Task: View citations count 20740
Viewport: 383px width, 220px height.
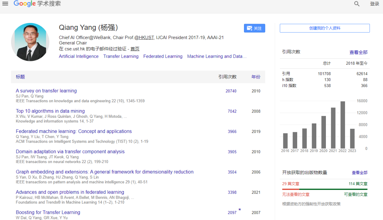Action: point(231,91)
